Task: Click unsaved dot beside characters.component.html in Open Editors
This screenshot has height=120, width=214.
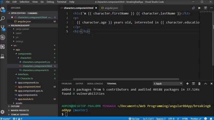Action: point(12,17)
